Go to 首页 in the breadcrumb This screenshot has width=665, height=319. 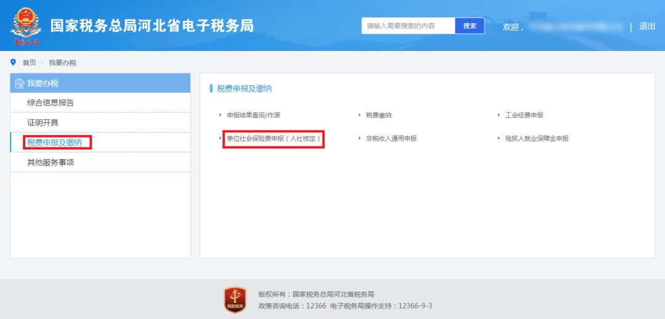[x=30, y=63]
